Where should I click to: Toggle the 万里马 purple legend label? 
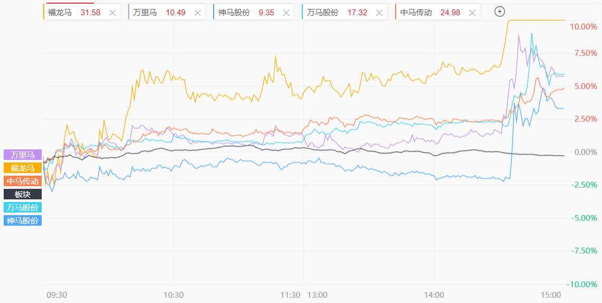click(x=22, y=155)
